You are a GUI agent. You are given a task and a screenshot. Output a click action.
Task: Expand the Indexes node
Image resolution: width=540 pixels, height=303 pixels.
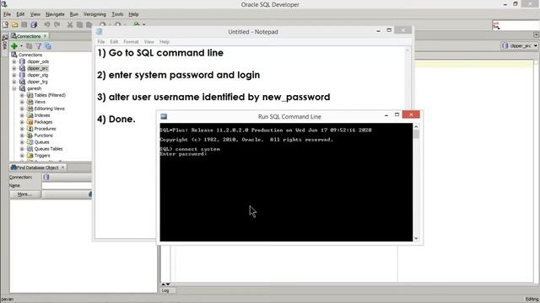(22, 115)
